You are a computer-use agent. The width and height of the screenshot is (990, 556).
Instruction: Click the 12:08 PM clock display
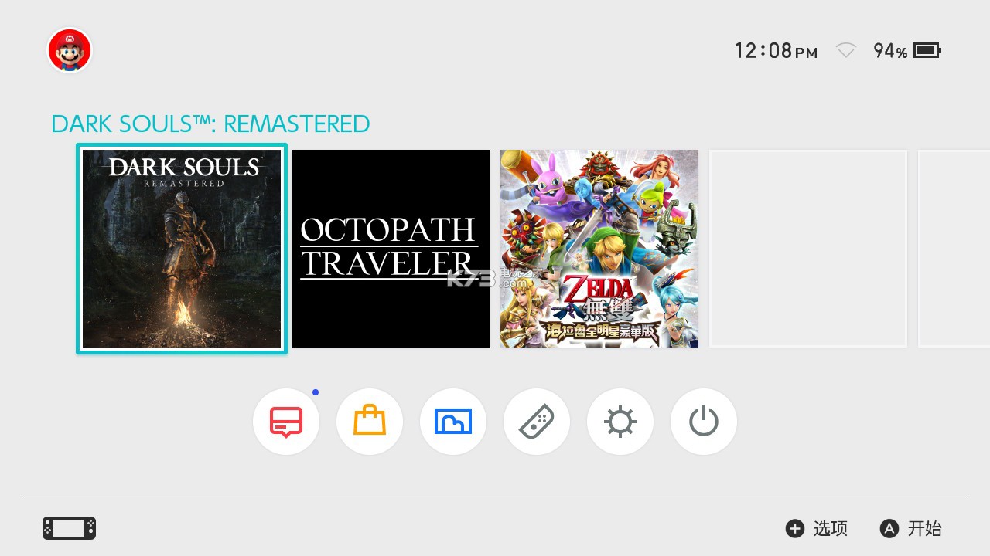776,51
